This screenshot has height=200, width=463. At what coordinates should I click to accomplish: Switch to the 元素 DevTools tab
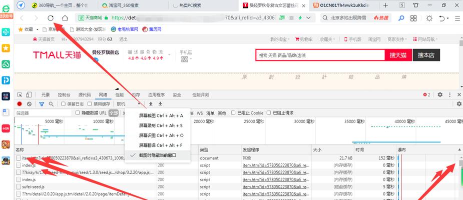point(46,94)
